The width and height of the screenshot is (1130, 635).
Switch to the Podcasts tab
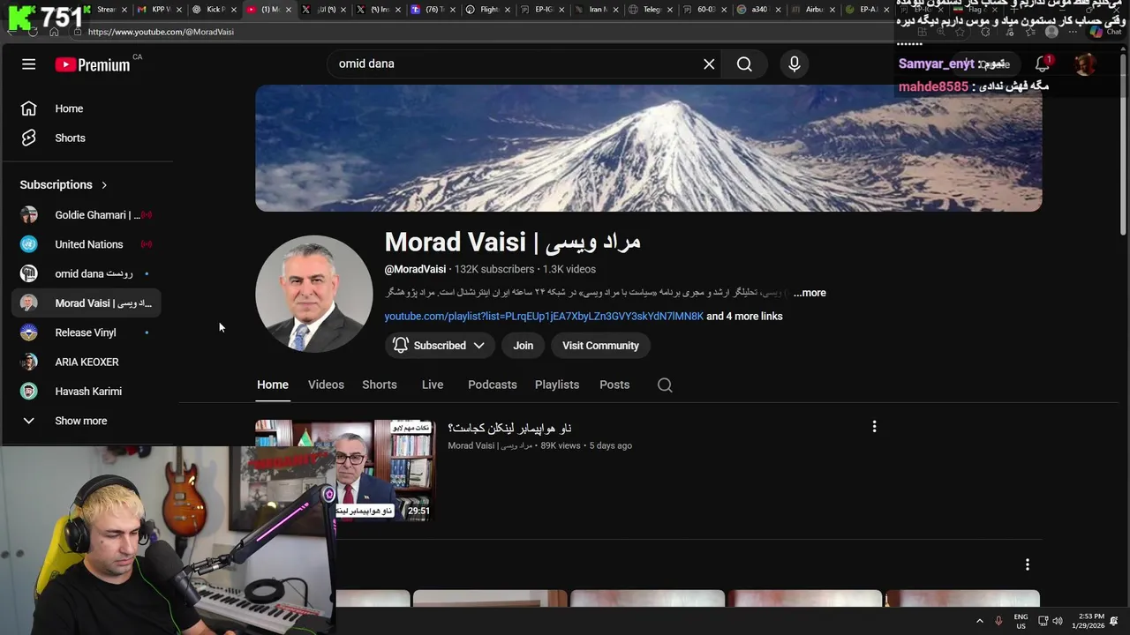[493, 385]
